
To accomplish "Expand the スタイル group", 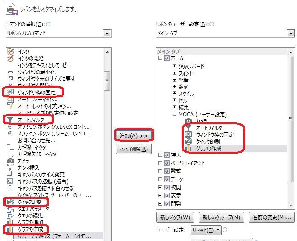I will tap(174, 94).
